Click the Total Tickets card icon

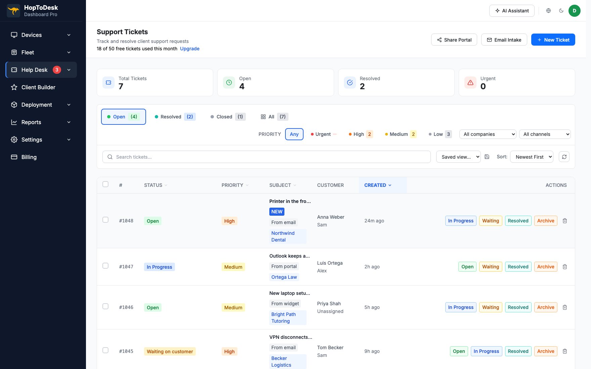(108, 83)
